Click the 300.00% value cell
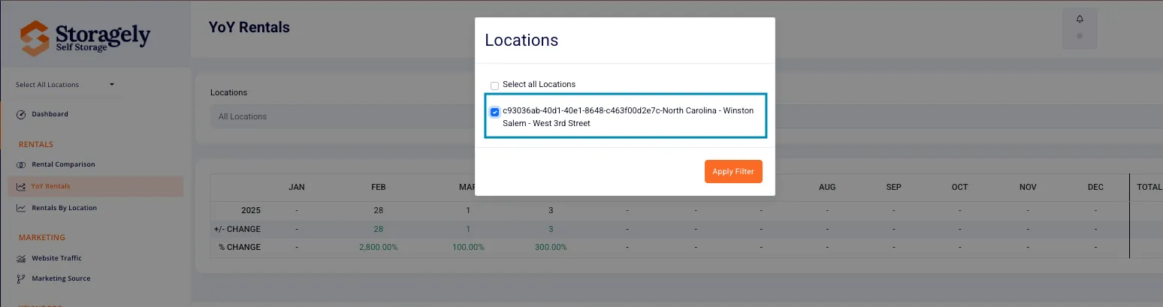 551,247
